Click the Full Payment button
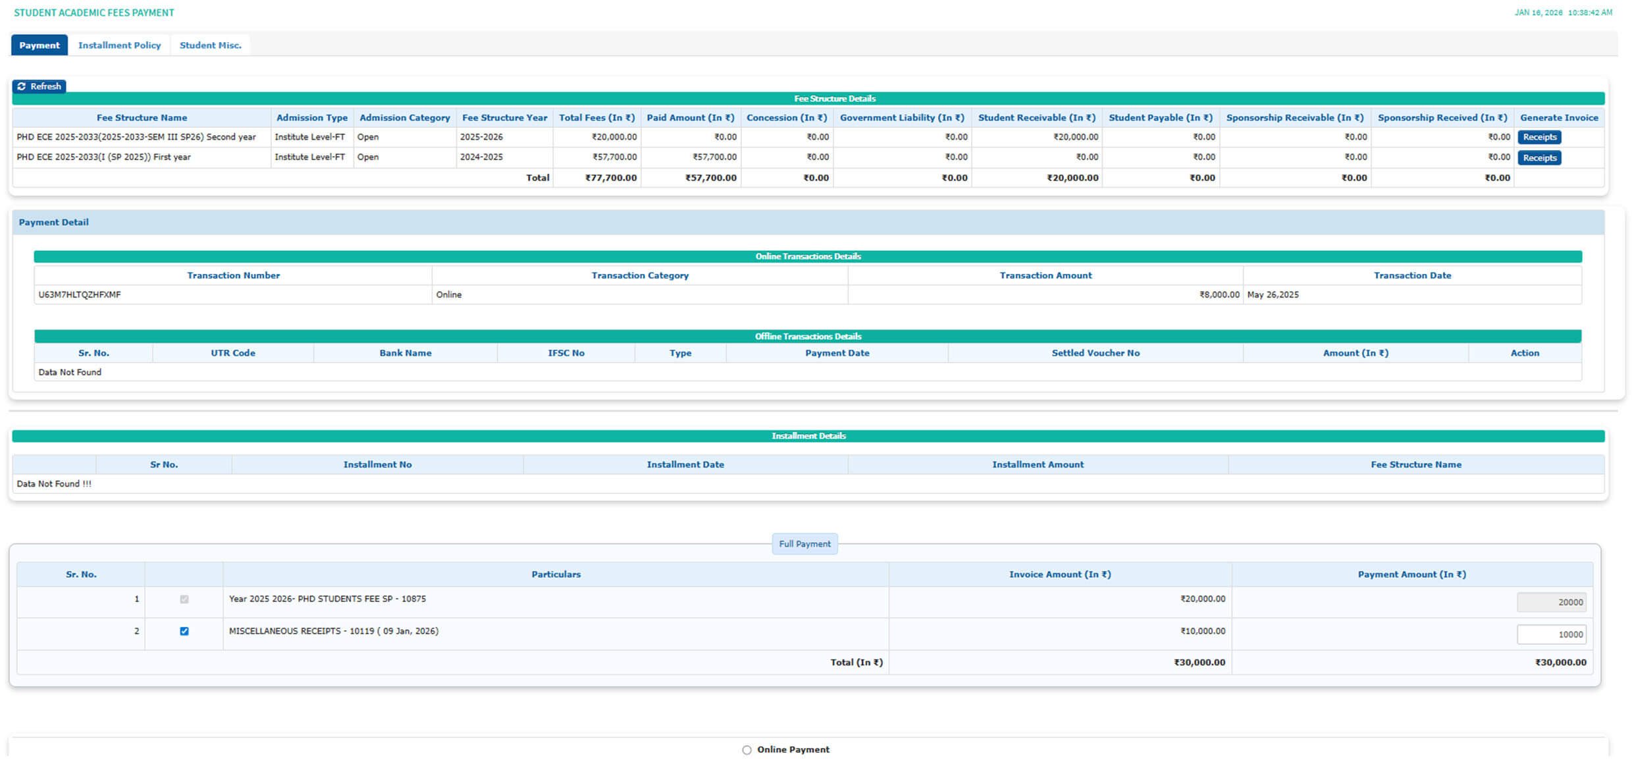This screenshot has height=760, width=1632. 804,543
